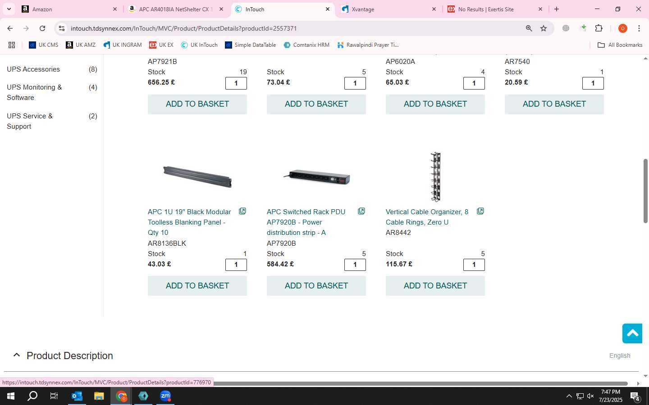Add AP7920B rack PDU to basket
This screenshot has height=405, width=649.
tap(316, 286)
